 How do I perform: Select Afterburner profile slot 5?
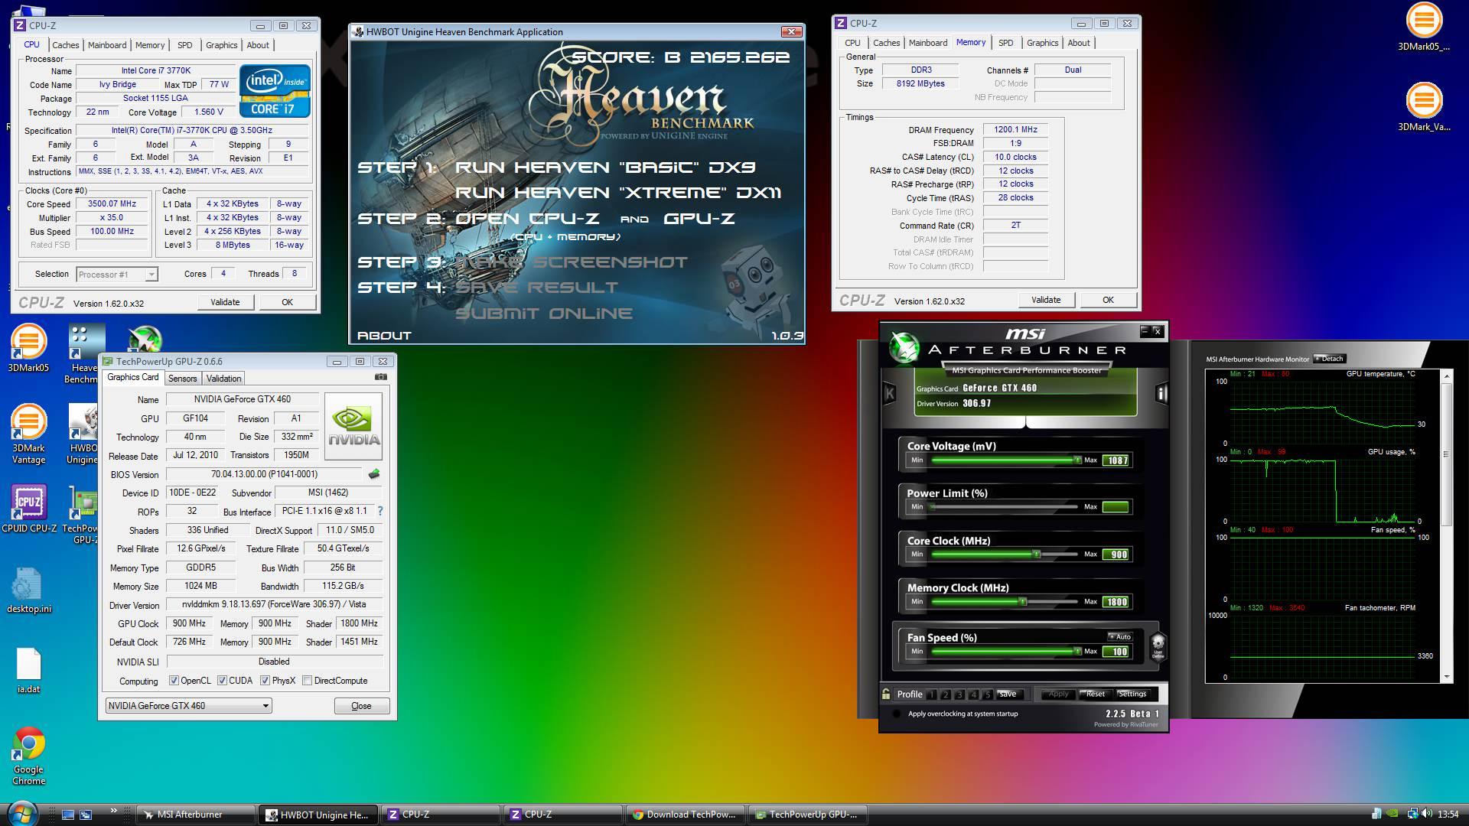[988, 694]
